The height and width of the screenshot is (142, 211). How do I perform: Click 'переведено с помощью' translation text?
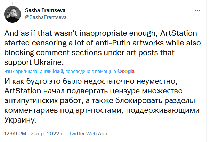90,71
